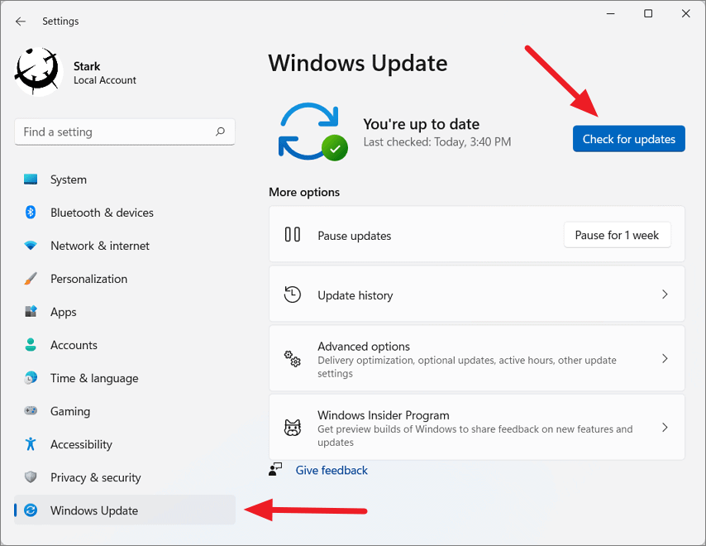Click the Advanced options gears icon
Screen dimensions: 706x546
click(x=292, y=358)
